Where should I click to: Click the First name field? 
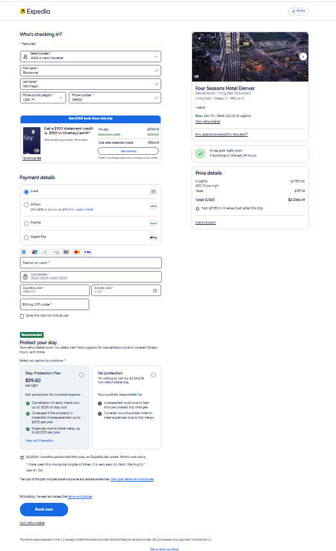[91, 70]
